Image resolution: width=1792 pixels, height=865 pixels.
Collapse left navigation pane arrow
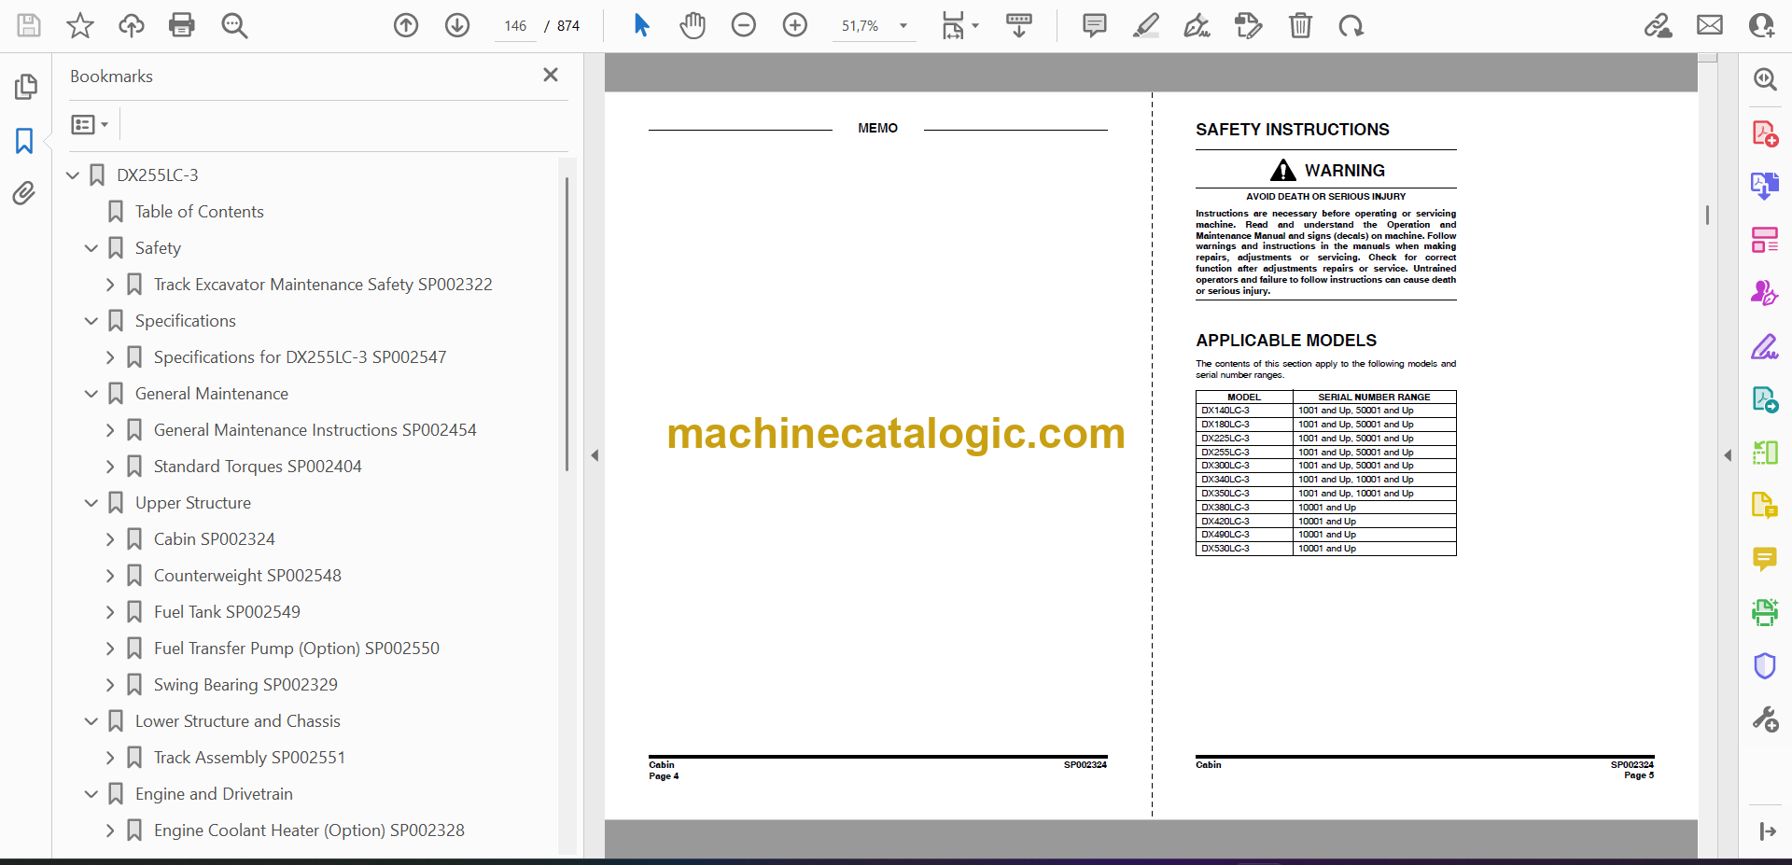pos(595,455)
